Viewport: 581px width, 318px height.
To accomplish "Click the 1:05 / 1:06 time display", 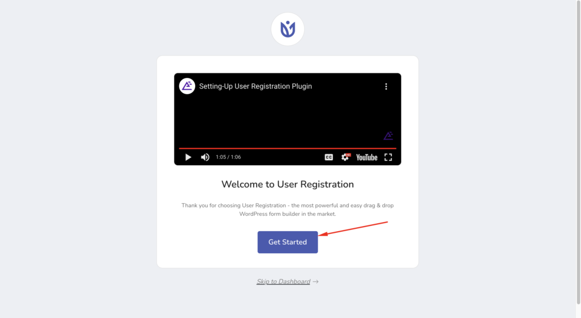I will tap(228, 157).
